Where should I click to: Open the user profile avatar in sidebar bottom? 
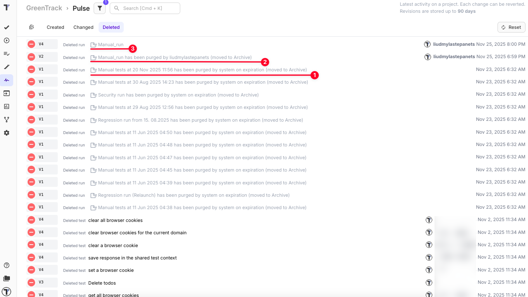[x=7, y=292]
